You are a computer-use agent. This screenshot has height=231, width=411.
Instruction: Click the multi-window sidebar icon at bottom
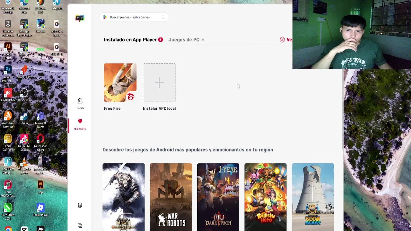click(80, 225)
